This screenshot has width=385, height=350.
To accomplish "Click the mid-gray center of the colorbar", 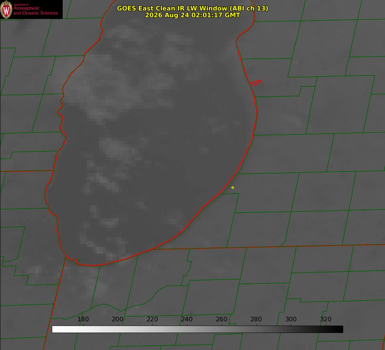I will [197, 329].
